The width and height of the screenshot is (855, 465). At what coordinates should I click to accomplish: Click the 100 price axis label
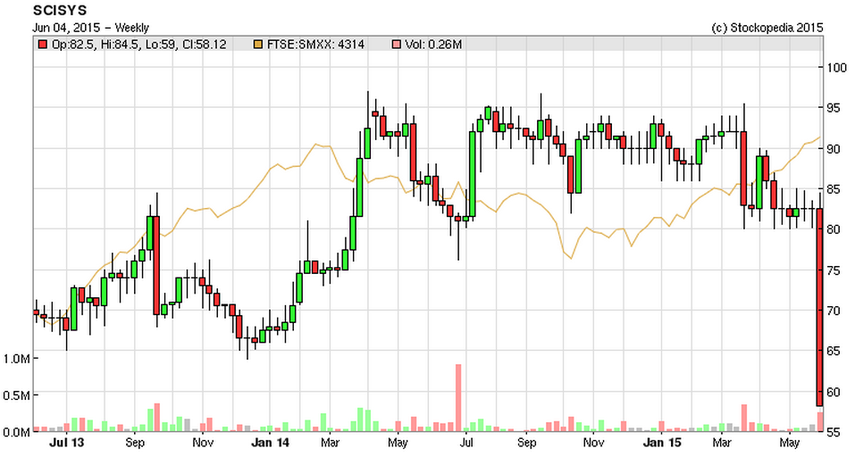tap(836, 68)
